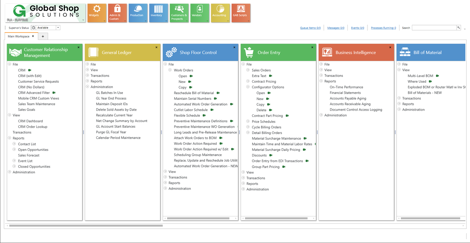Image resolution: width=470 pixels, height=243 pixels.
Task: Click the main workspace horizontal scrollbar
Action: [86, 226]
